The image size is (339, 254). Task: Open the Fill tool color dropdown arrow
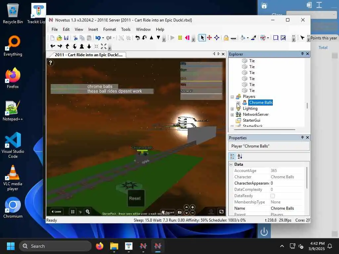tap(248, 38)
